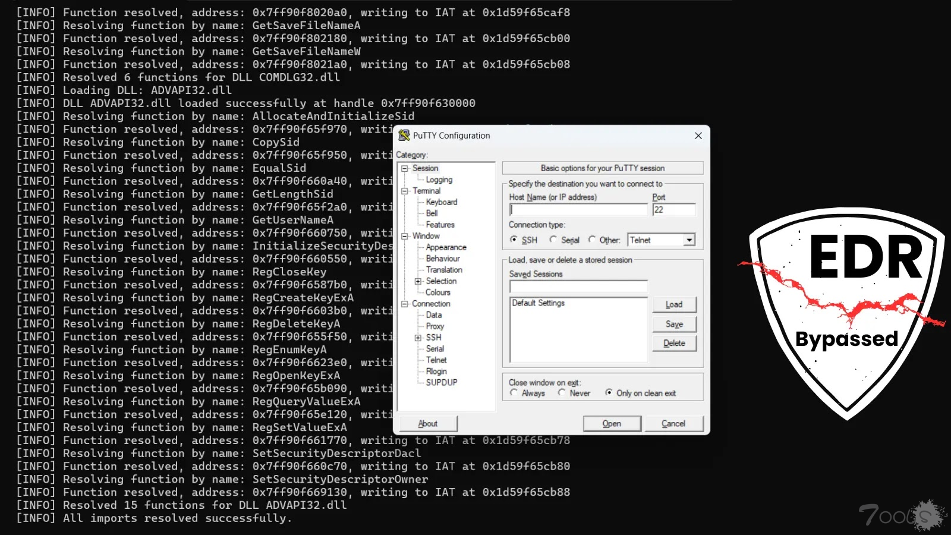
Task: Go to the Proxy settings category
Action: (434, 326)
